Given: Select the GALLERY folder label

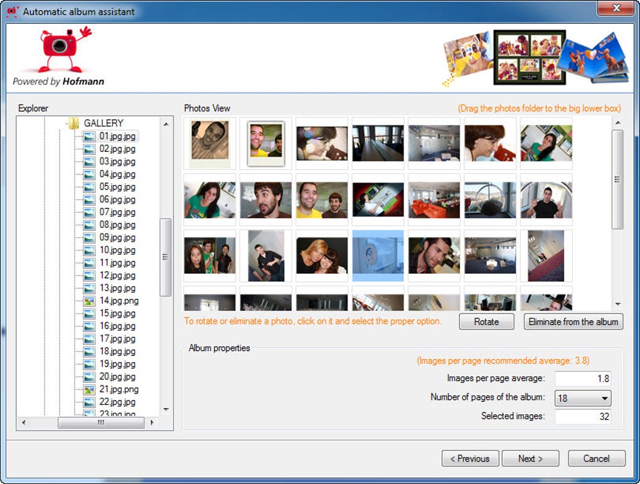Looking at the screenshot, I should click(x=104, y=123).
